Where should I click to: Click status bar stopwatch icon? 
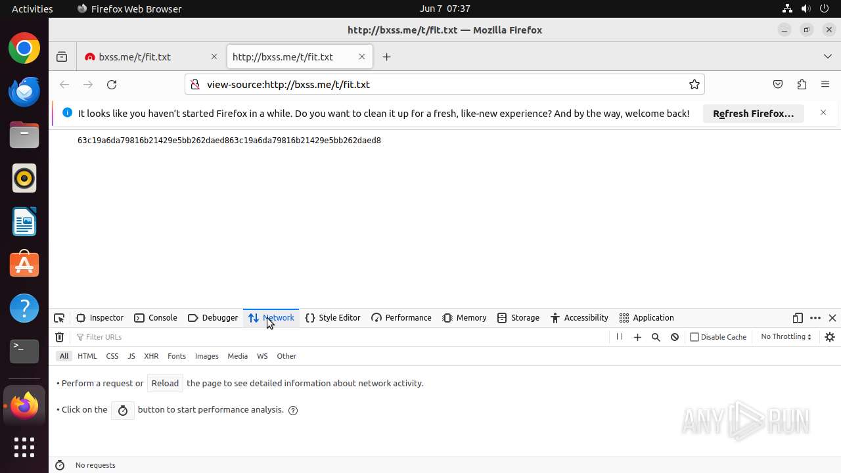point(60,465)
